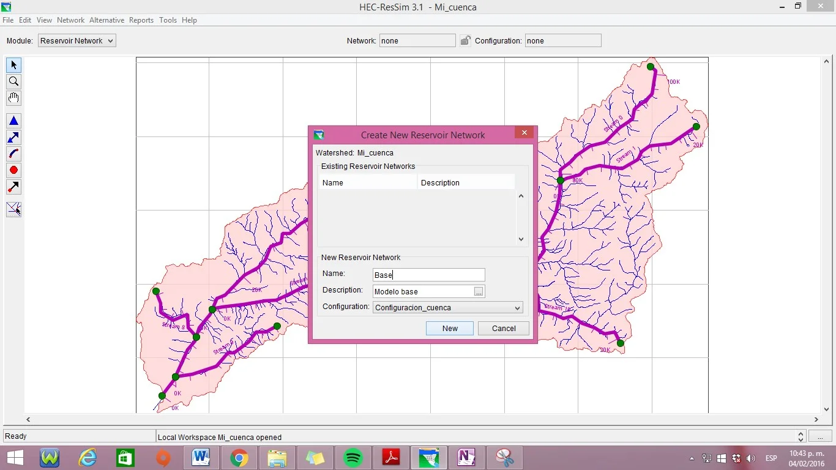The height and width of the screenshot is (470, 836).
Task: Click the ESP language indicator
Action: click(x=771, y=458)
